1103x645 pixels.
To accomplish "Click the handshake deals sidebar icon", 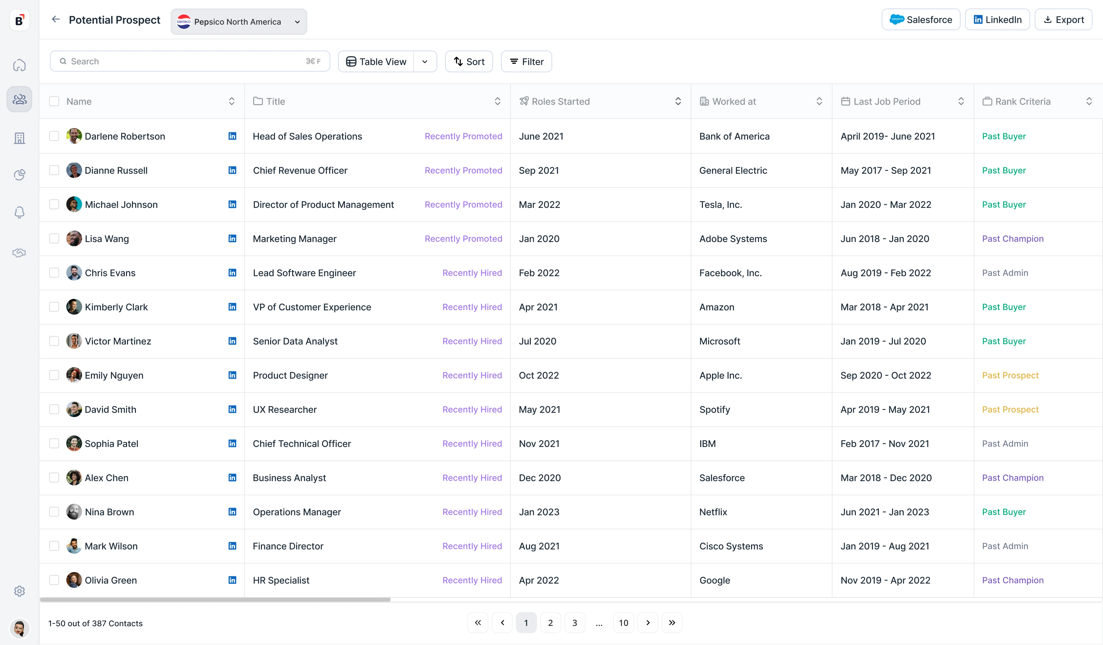I will 19,253.
